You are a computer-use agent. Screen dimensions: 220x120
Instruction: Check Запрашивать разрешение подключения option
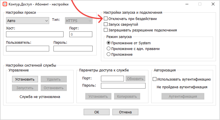(x=106, y=30)
